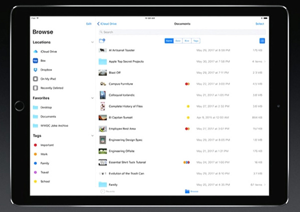Open Employee Rest Area thumbnail
The width and height of the screenshot is (300, 212).
click(102, 129)
